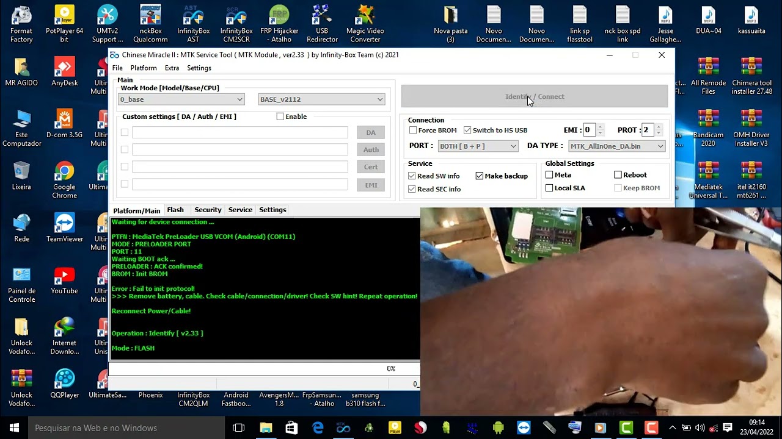
Task: Uncheck the Make backup checkbox
Action: point(480,176)
